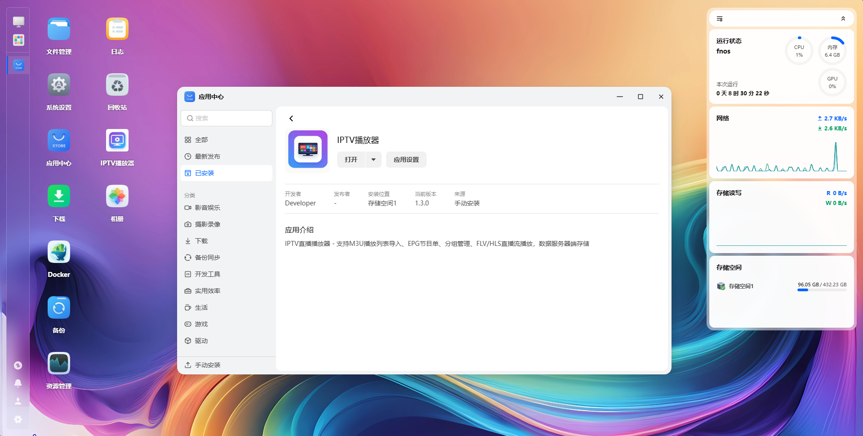Image resolution: width=863 pixels, height=436 pixels.
Task: Click 手动安装 at the sidebar bottom
Action: pos(227,365)
